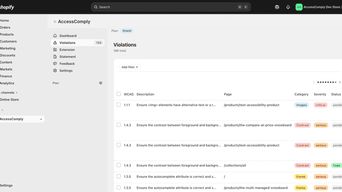This screenshot has width=342, height=192.
Task: Click the Statement document icon
Action: click(55, 56)
